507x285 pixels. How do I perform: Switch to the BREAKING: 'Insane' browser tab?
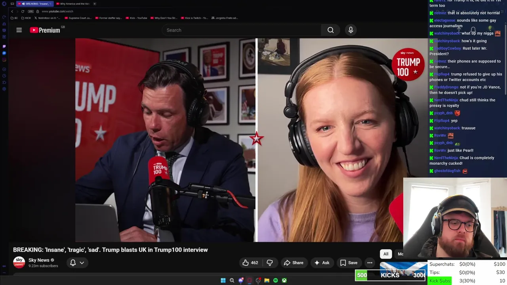click(x=34, y=4)
